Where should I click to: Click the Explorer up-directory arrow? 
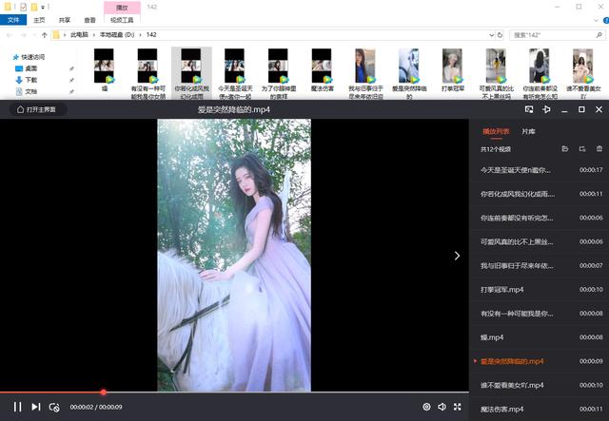(45, 35)
